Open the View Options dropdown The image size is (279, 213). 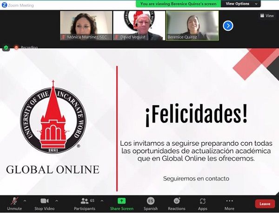[241, 4]
